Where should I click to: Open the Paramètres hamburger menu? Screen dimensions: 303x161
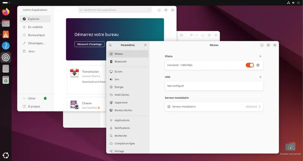(145, 45)
